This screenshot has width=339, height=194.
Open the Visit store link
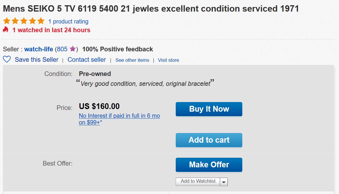coord(168,60)
